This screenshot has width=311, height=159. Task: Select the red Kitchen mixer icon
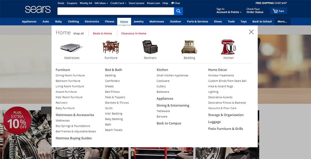[228, 47]
